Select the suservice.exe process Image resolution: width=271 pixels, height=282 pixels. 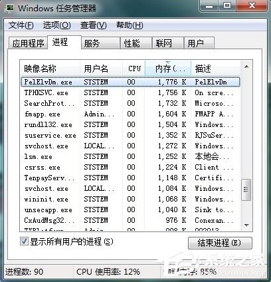coord(130,135)
